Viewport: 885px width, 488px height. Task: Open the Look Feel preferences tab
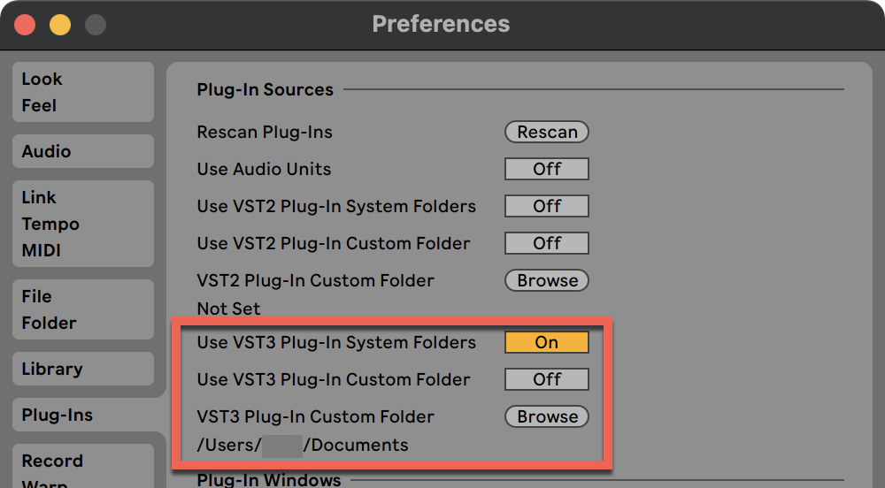point(83,92)
